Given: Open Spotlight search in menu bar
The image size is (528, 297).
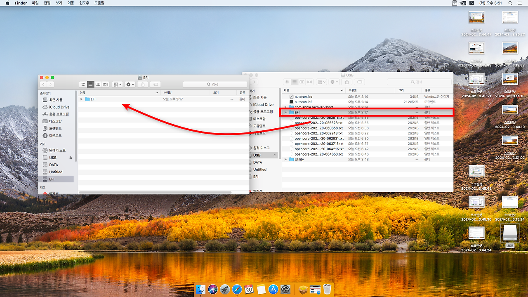Looking at the screenshot, I should tap(511, 3).
